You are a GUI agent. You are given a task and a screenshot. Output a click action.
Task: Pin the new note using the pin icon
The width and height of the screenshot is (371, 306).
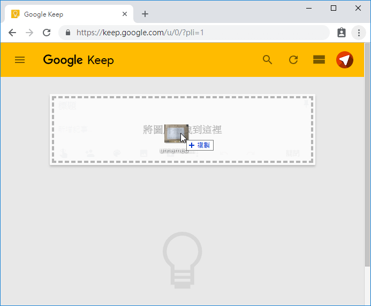(306, 104)
